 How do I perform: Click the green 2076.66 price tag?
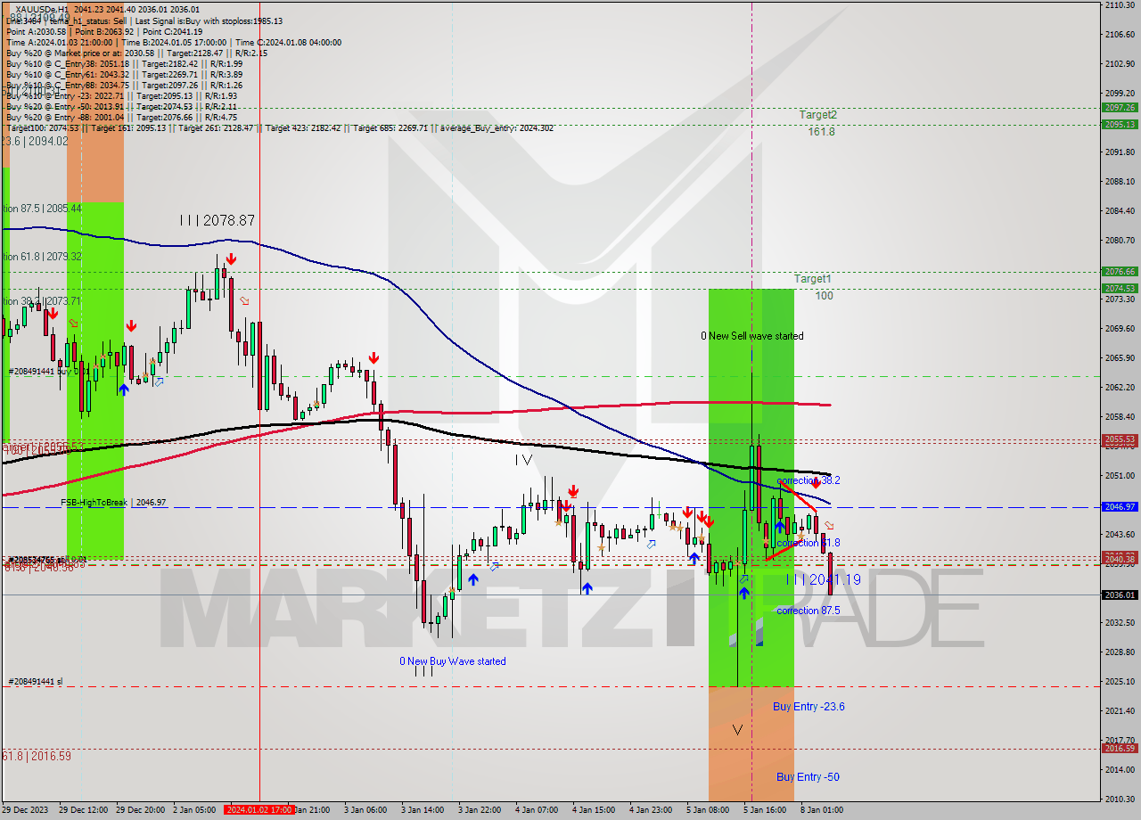pos(1120,271)
